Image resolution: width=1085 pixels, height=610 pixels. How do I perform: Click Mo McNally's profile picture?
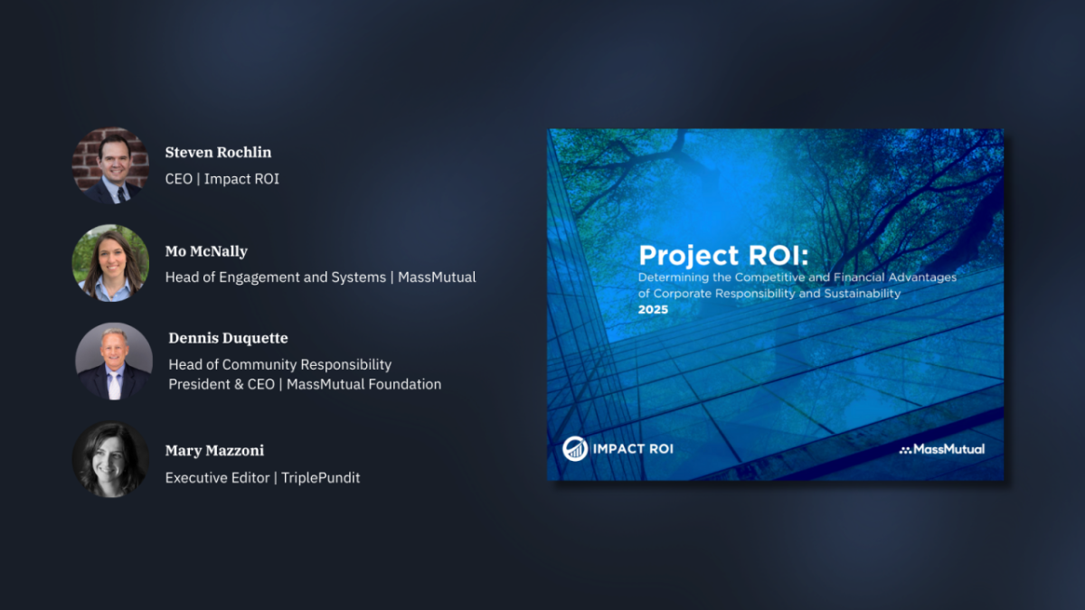pyautogui.click(x=110, y=263)
